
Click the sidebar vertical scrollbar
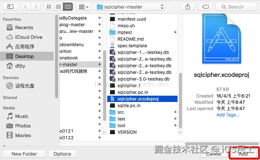[57, 56]
